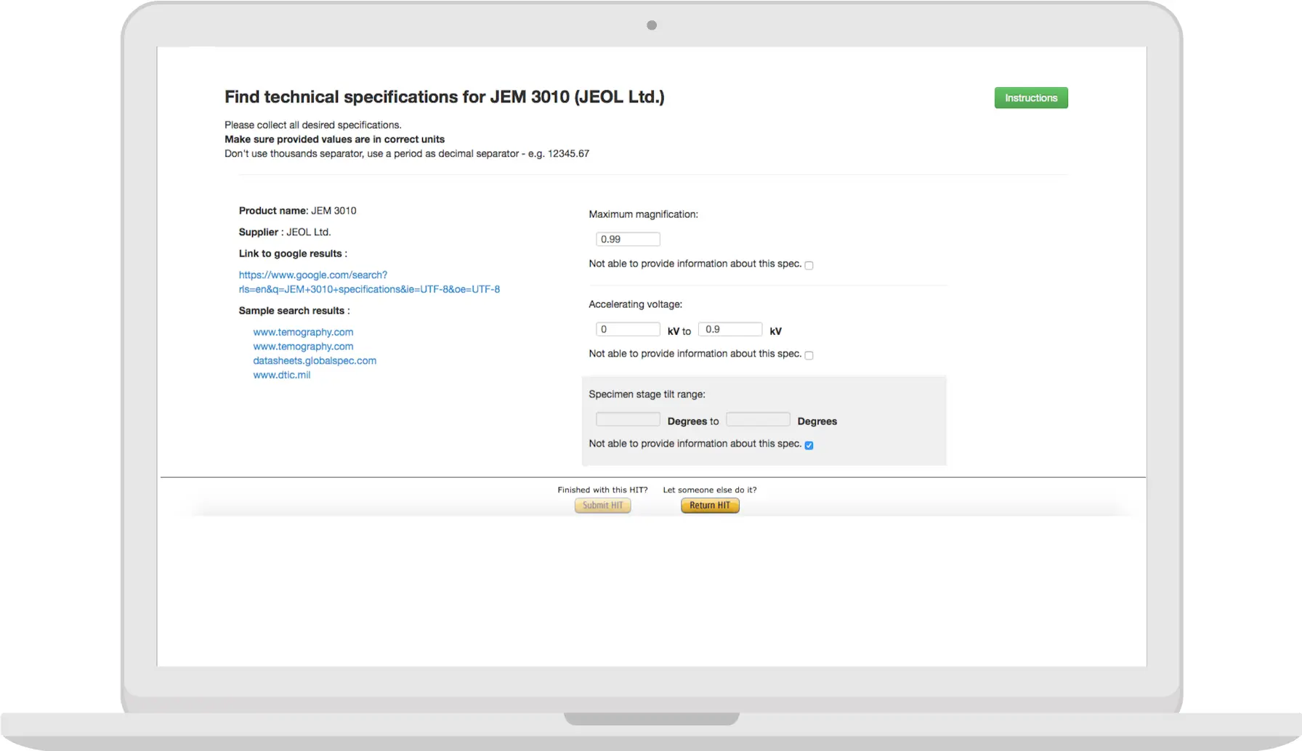Click the 'Finished with this HIT?' text

point(602,490)
